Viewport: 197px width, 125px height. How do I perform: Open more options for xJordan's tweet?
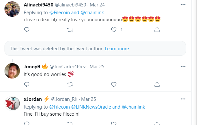[183, 99]
